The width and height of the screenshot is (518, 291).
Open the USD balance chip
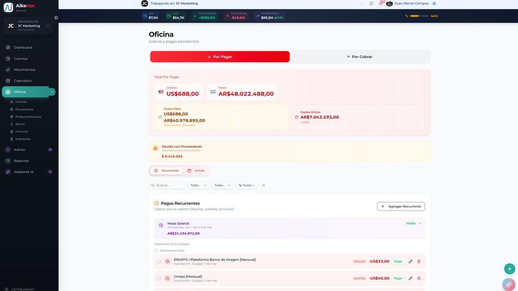pyautogui.click(x=176, y=16)
